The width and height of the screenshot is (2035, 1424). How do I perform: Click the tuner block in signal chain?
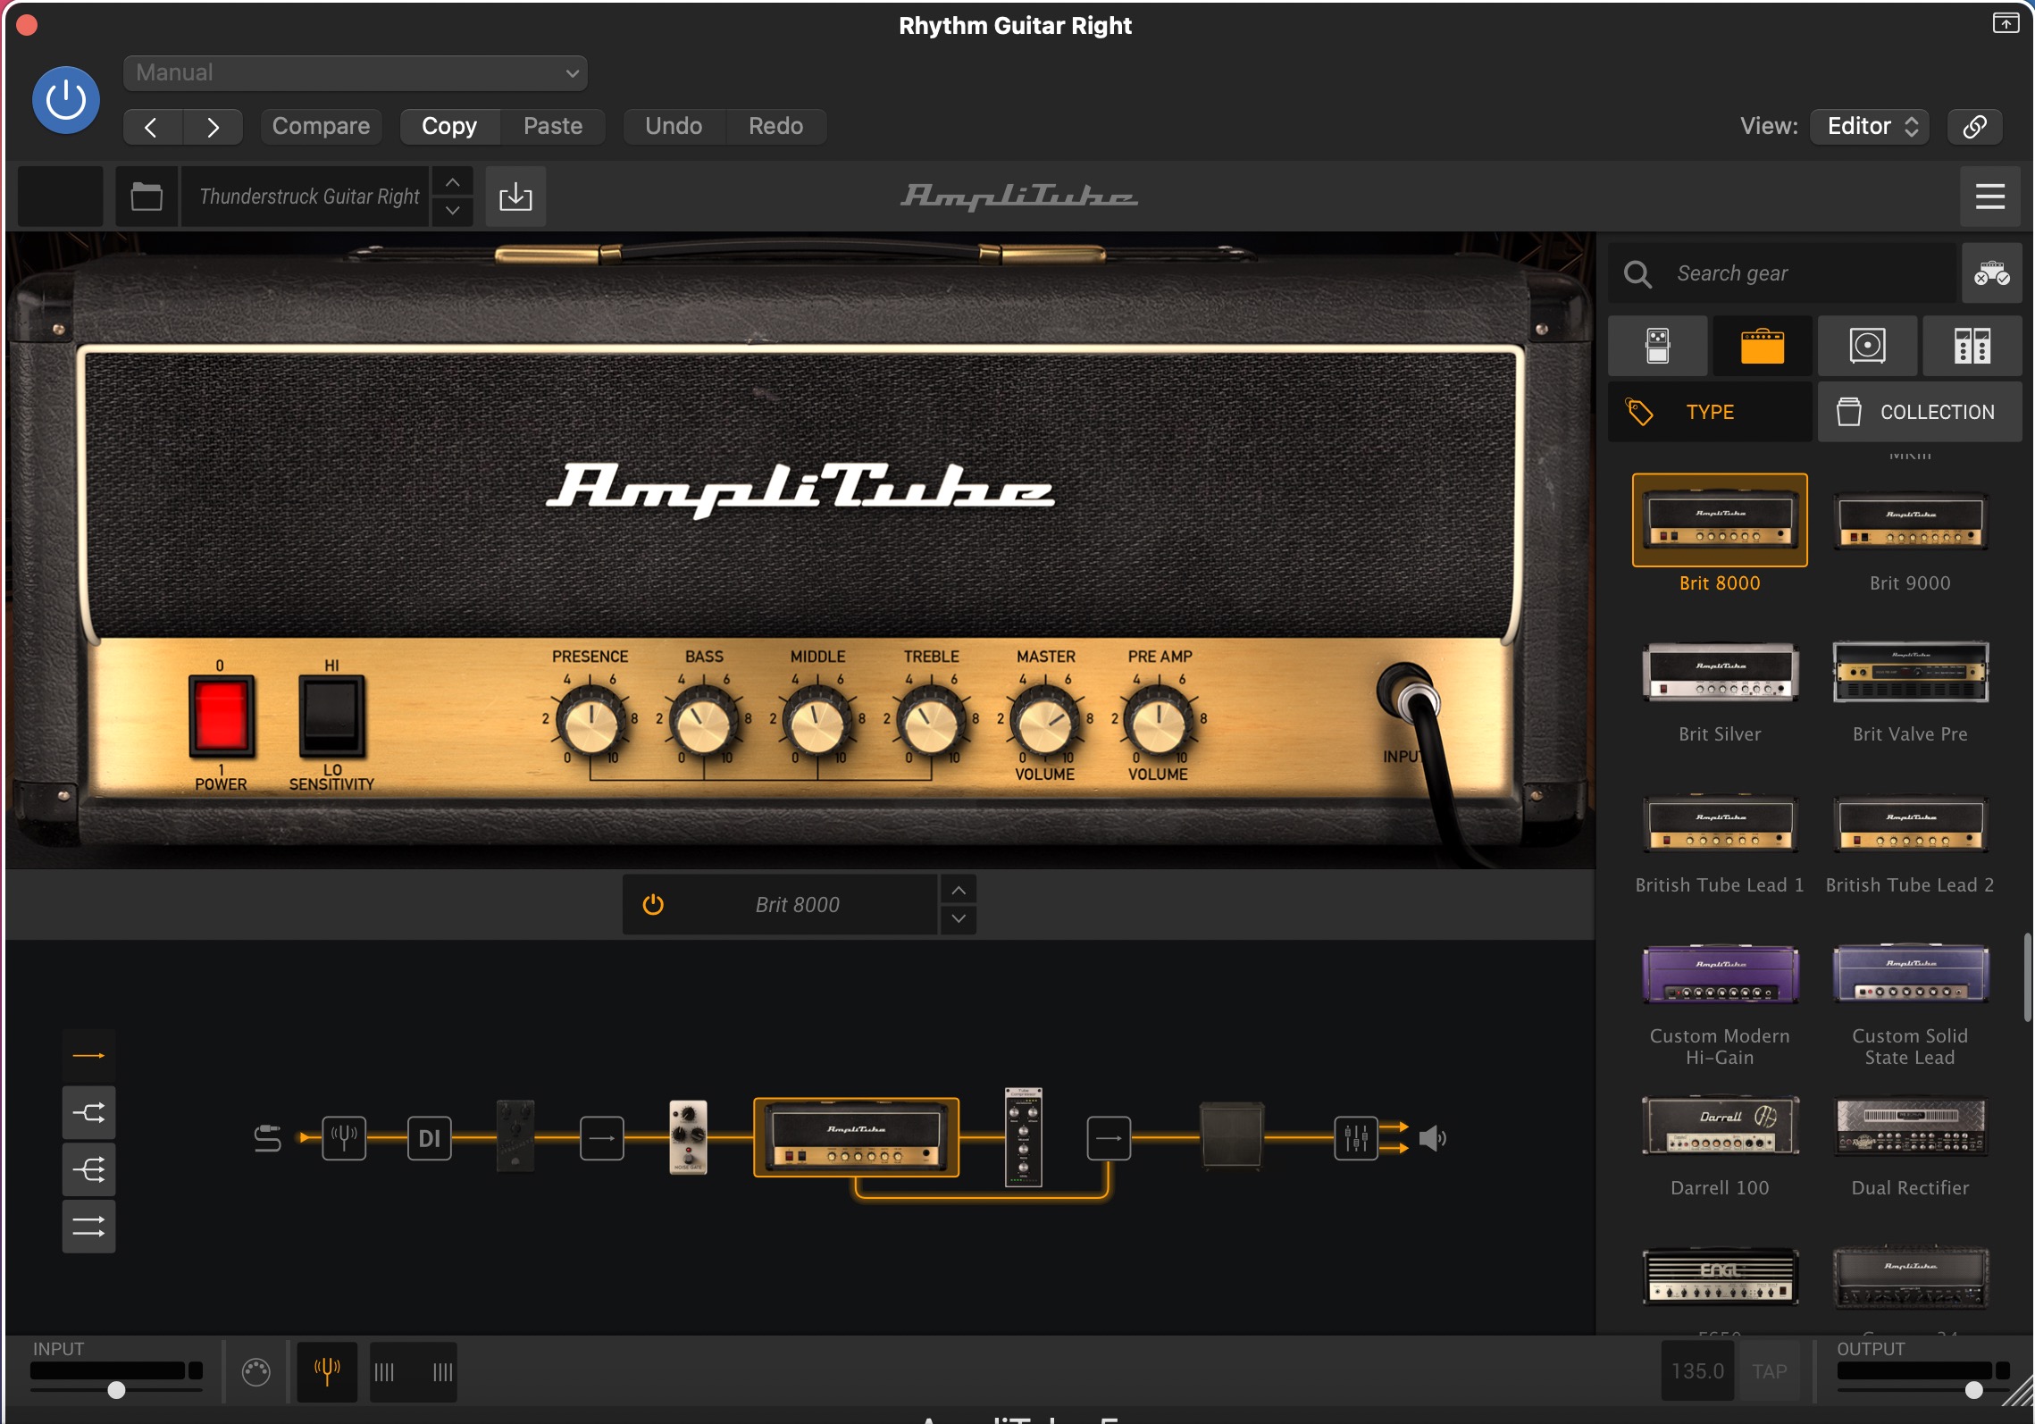[x=344, y=1138]
